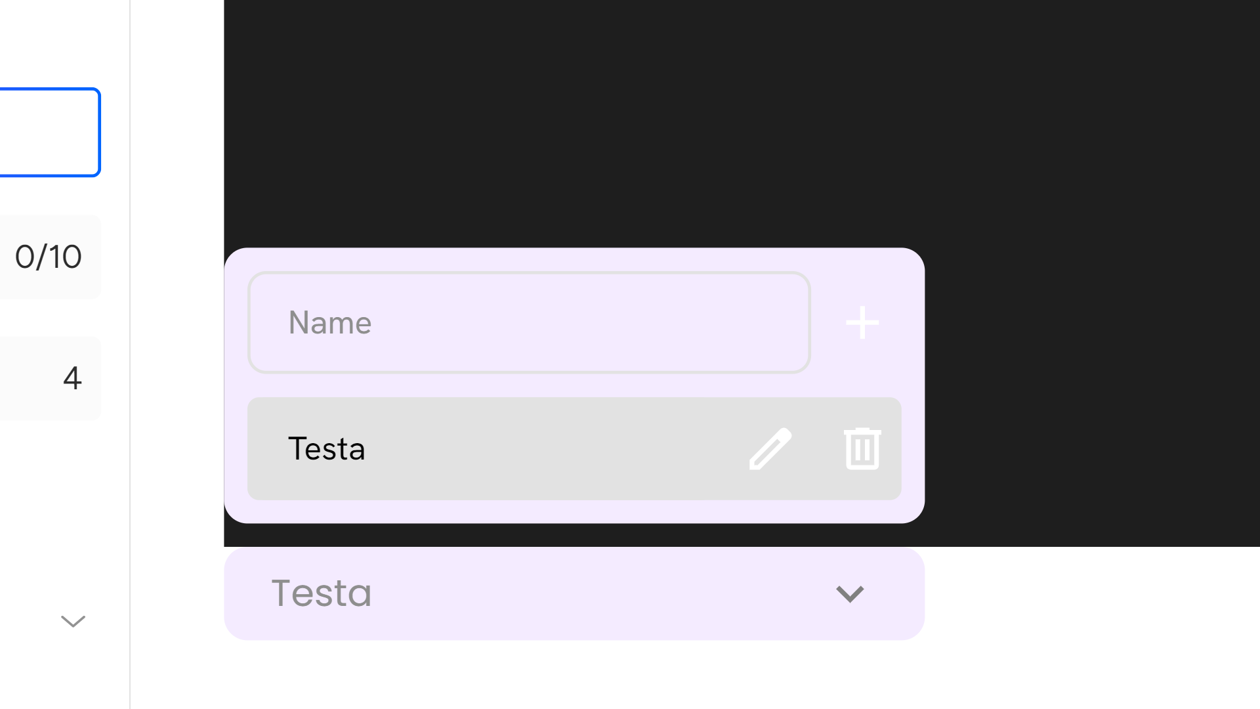
Task: Add a new name with the plus button
Action: pyautogui.click(x=862, y=322)
